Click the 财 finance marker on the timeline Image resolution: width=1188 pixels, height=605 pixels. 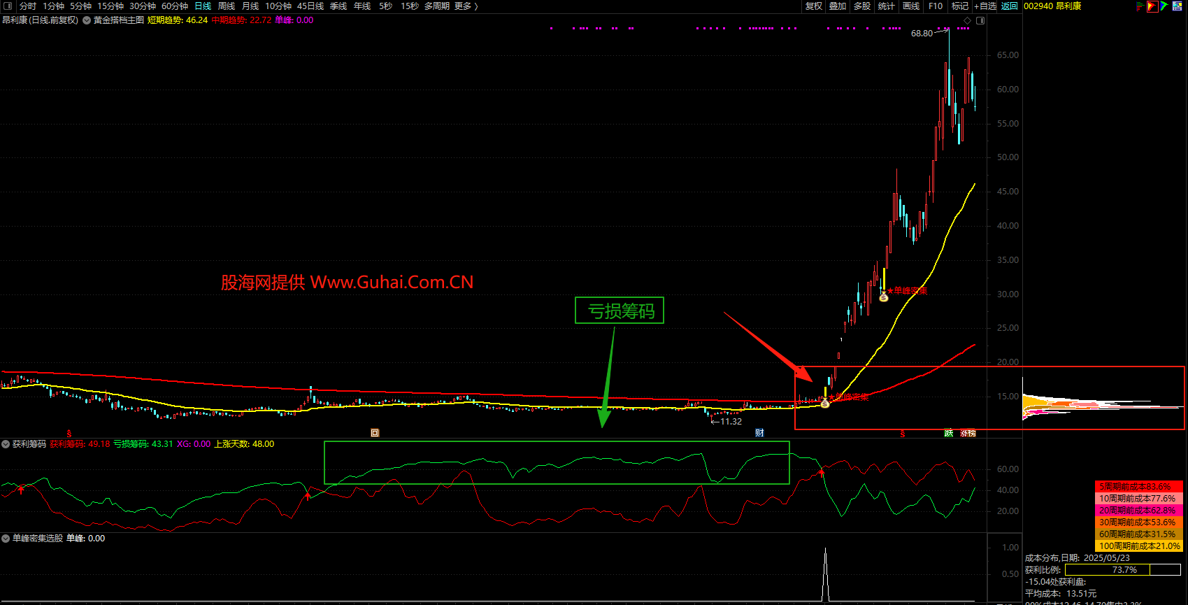click(x=759, y=433)
